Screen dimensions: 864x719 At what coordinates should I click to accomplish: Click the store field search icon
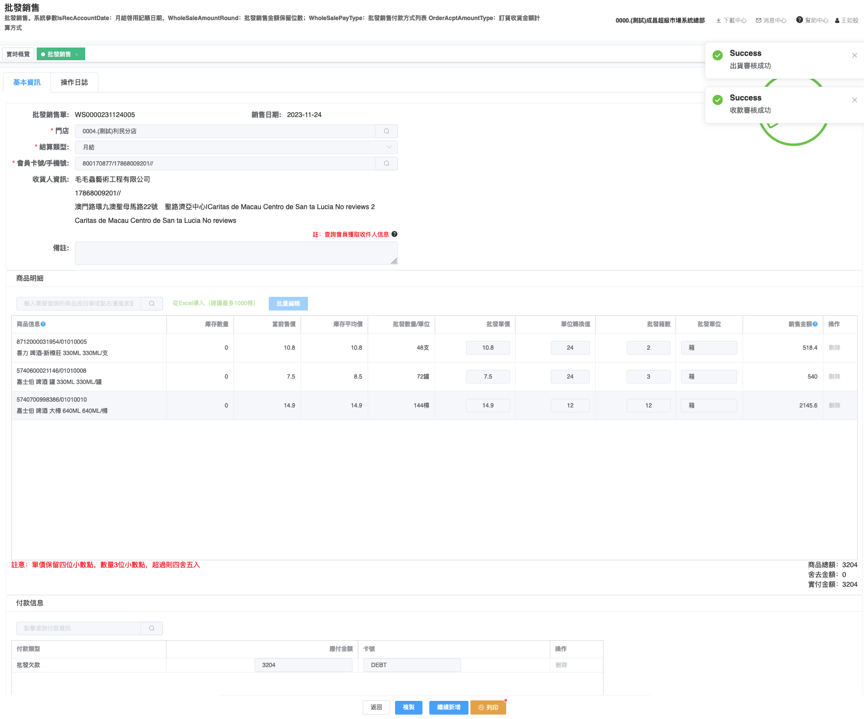386,131
